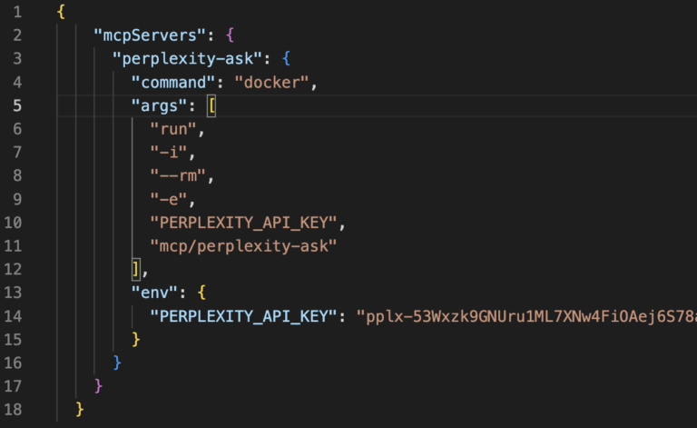This screenshot has height=428, width=697.
Task: Click the pplx- API key value string
Action: (526, 316)
